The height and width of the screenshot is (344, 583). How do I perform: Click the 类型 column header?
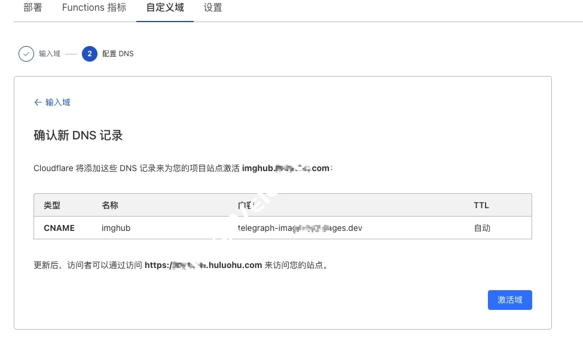pyautogui.click(x=52, y=205)
